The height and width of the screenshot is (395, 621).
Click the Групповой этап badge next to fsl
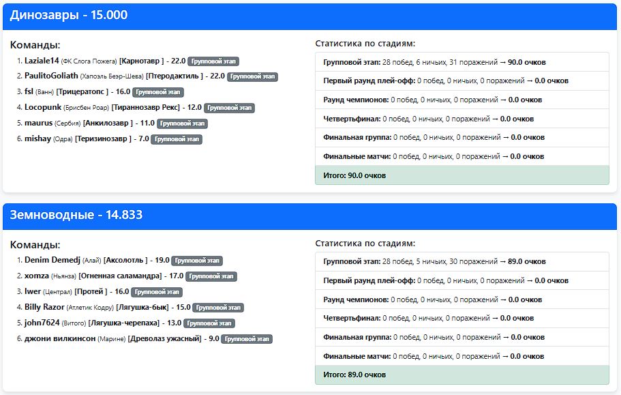coord(158,92)
